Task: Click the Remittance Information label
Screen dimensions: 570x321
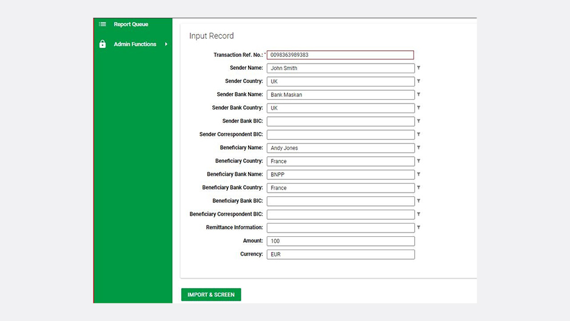Action: [x=235, y=227]
